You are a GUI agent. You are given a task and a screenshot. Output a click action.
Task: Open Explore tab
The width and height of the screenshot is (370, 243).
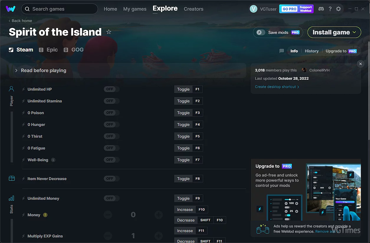(165, 9)
